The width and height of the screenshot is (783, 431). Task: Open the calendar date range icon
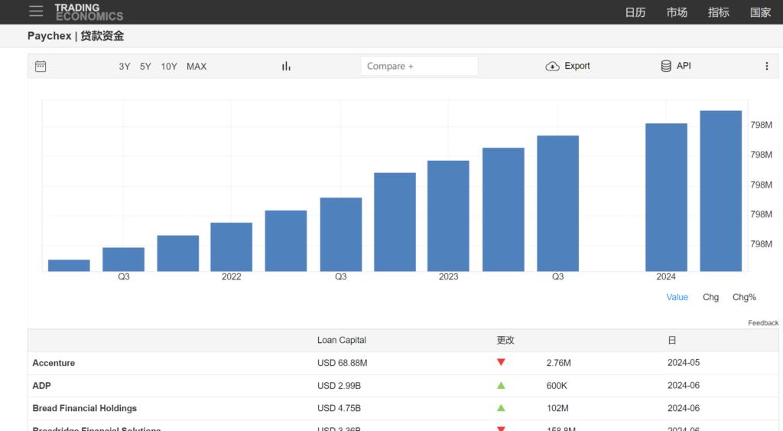[41, 66]
